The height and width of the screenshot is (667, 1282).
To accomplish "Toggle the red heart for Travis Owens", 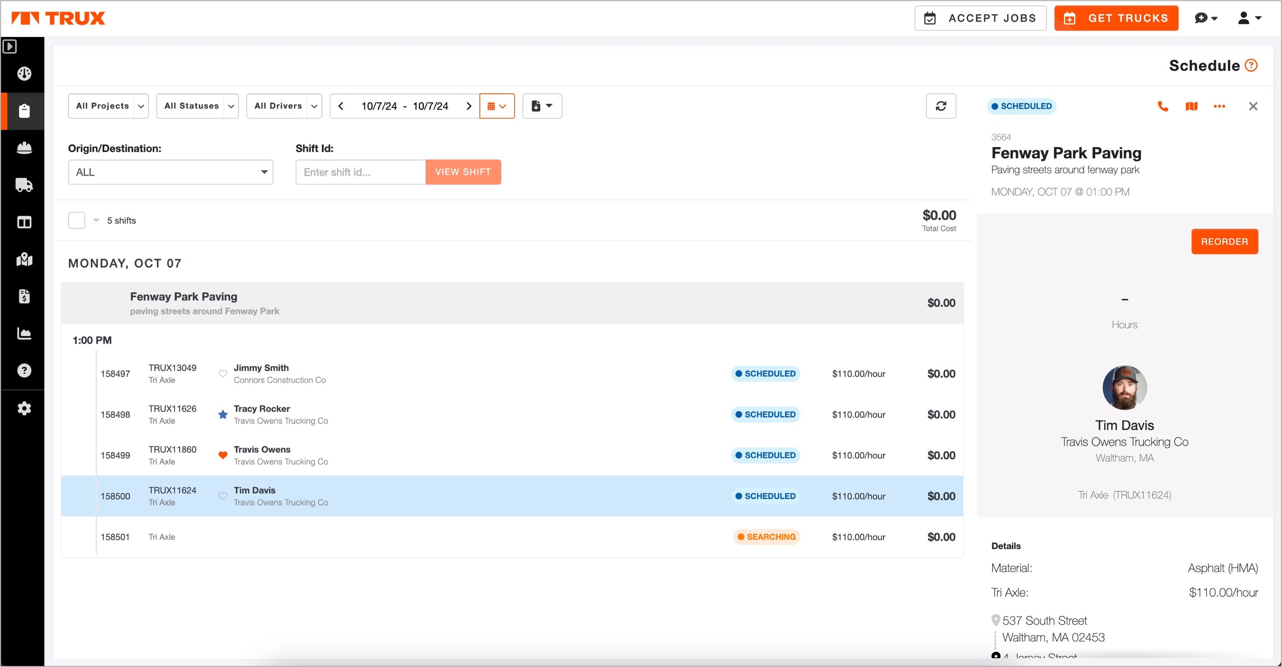I will click(223, 455).
